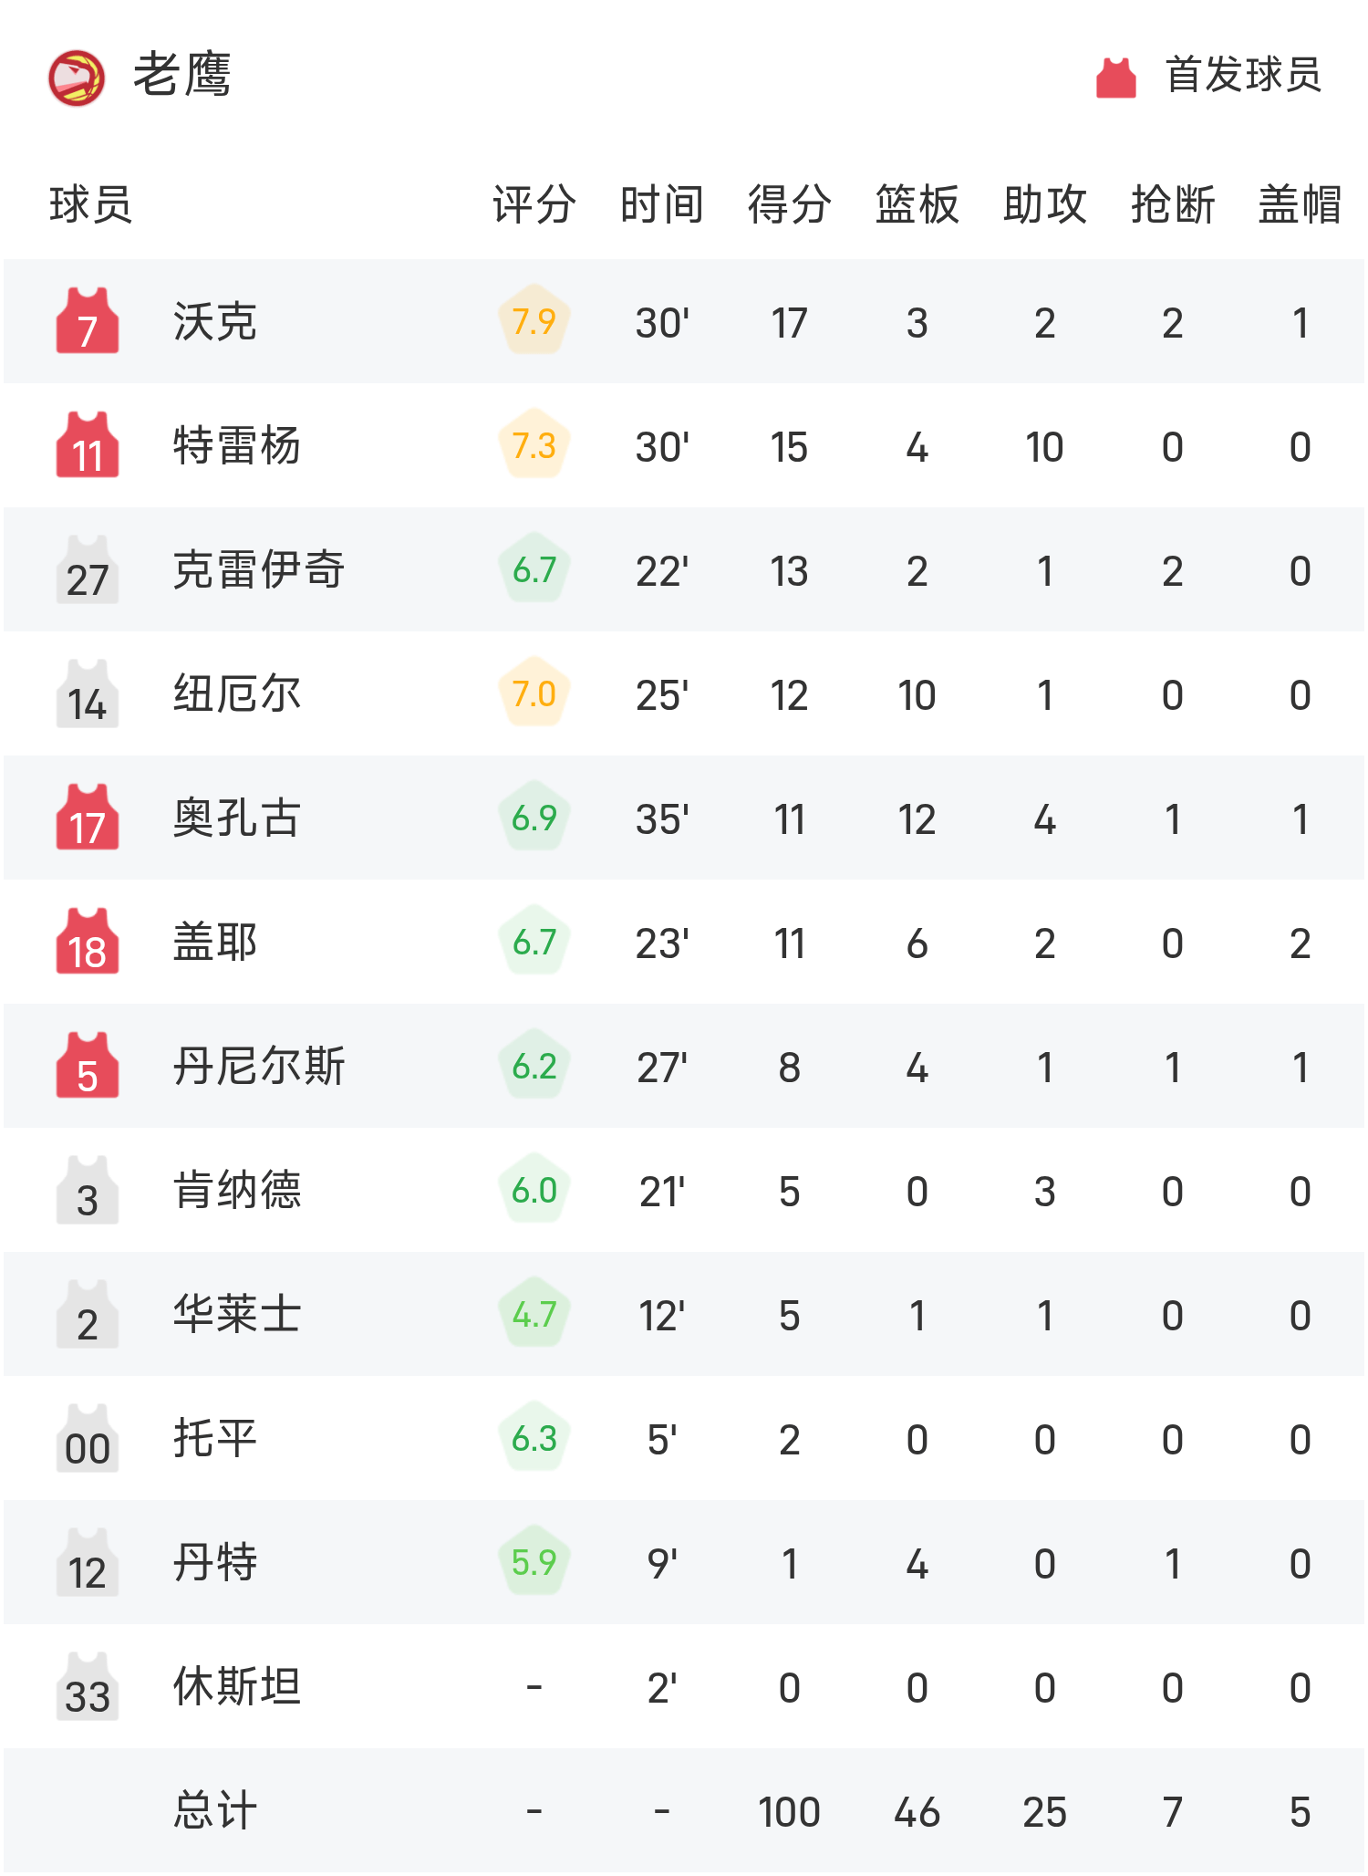Click the Hawks team logo
The height and width of the screenshot is (1876, 1368).
point(77,78)
